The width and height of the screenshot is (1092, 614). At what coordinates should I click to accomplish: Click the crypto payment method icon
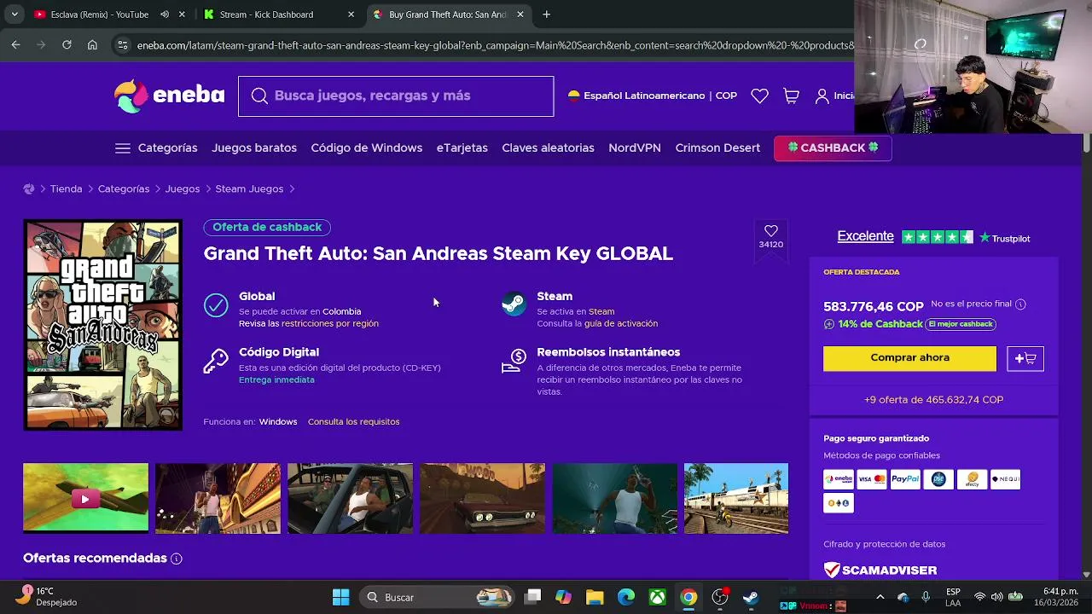[x=839, y=503]
